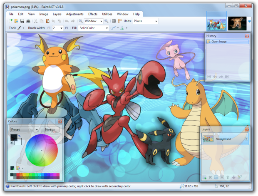Open the antialiasing mode dropdown

click(115, 28)
